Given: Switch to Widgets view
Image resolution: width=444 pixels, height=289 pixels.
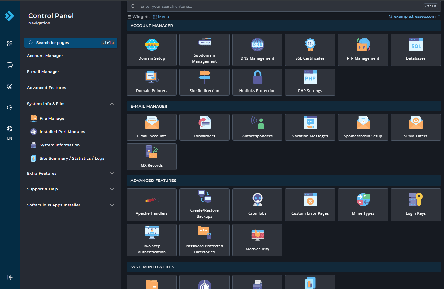Looking at the screenshot, I should pos(139,17).
